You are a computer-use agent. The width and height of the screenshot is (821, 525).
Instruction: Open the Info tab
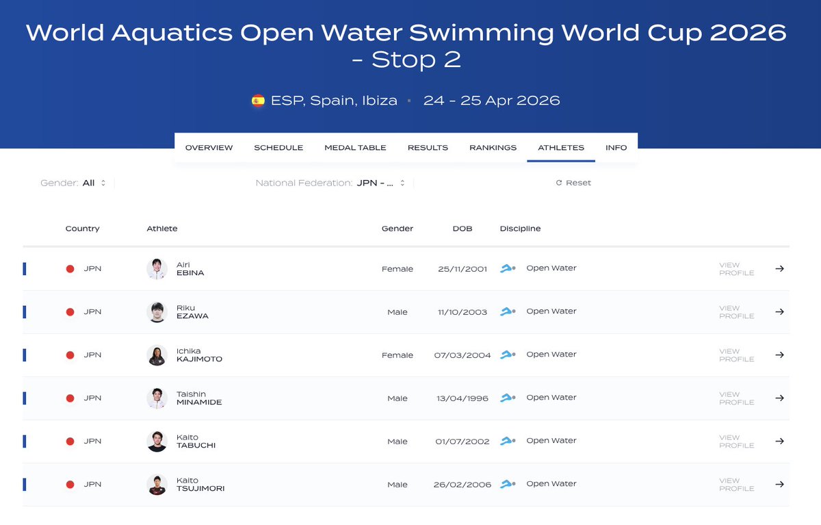[x=616, y=147]
